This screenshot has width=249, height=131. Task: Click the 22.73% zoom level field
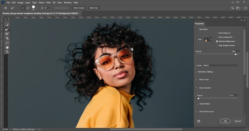pos(5,129)
